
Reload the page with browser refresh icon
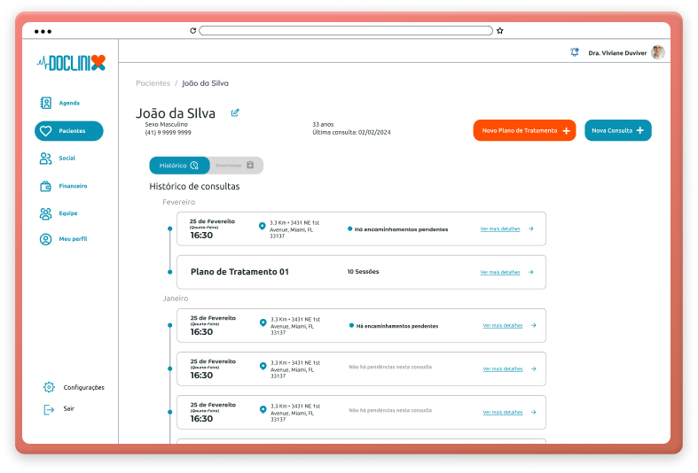click(193, 30)
